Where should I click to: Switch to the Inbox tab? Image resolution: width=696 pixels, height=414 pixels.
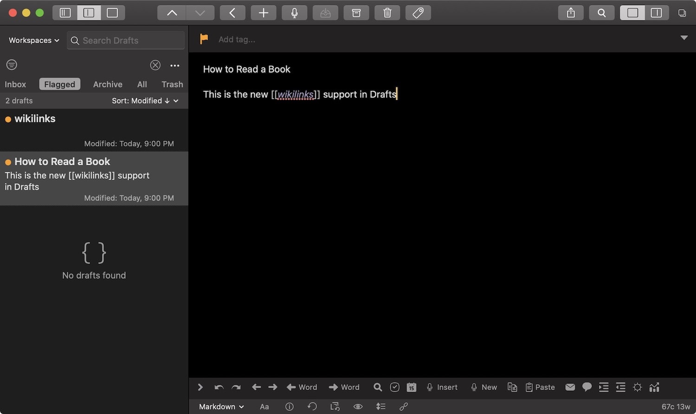click(15, 84)
